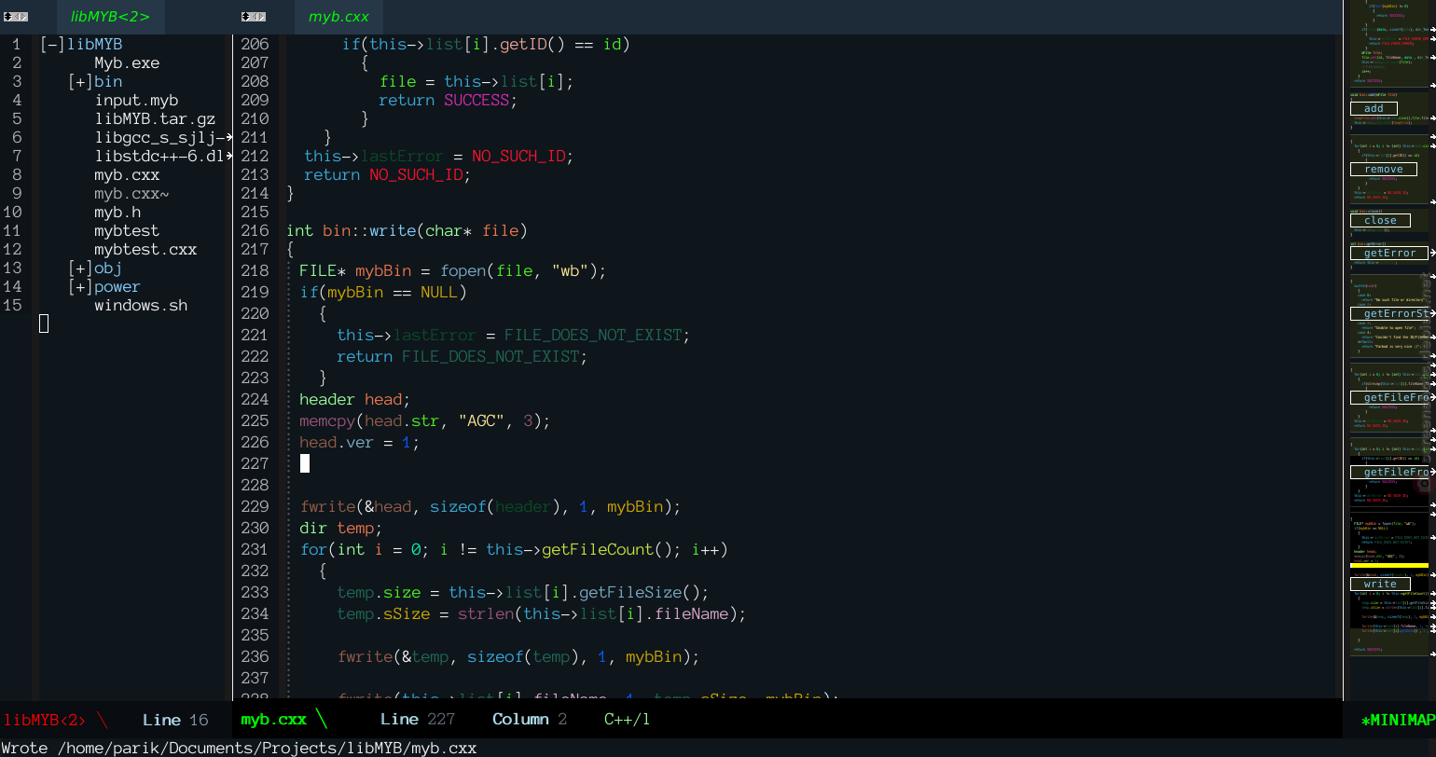The width and height of the screenshot is (1436, 757).
Task: Click the libMYB<2> buffer name in mode line
Action: pos(45,719)
